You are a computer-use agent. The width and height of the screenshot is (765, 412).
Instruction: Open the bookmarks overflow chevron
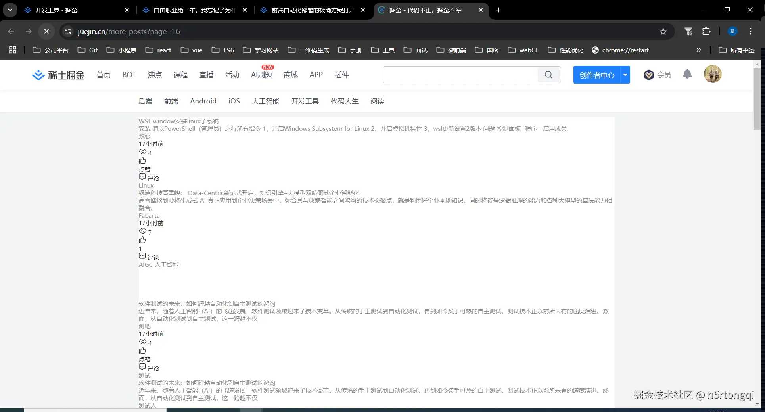699,50
